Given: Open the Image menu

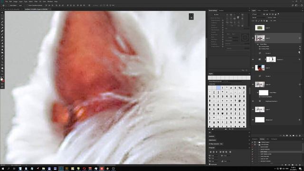Looking at the screenshot, I should coord(15,1).
